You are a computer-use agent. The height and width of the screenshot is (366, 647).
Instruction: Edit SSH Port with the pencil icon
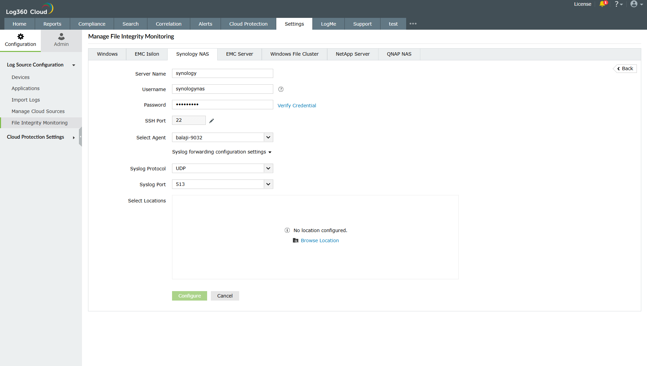[212, 120]
